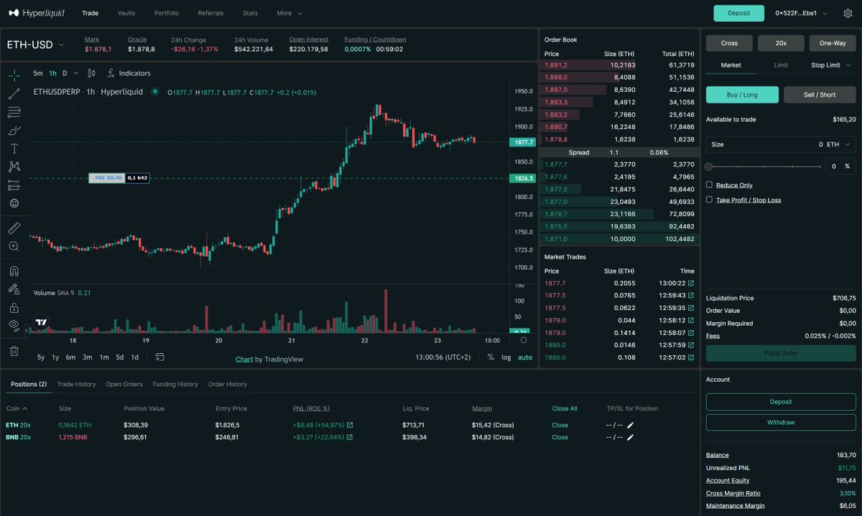Select the 1.877,7 bid price row
Viewport: 862px width, 516px height.
coord(619,164)
